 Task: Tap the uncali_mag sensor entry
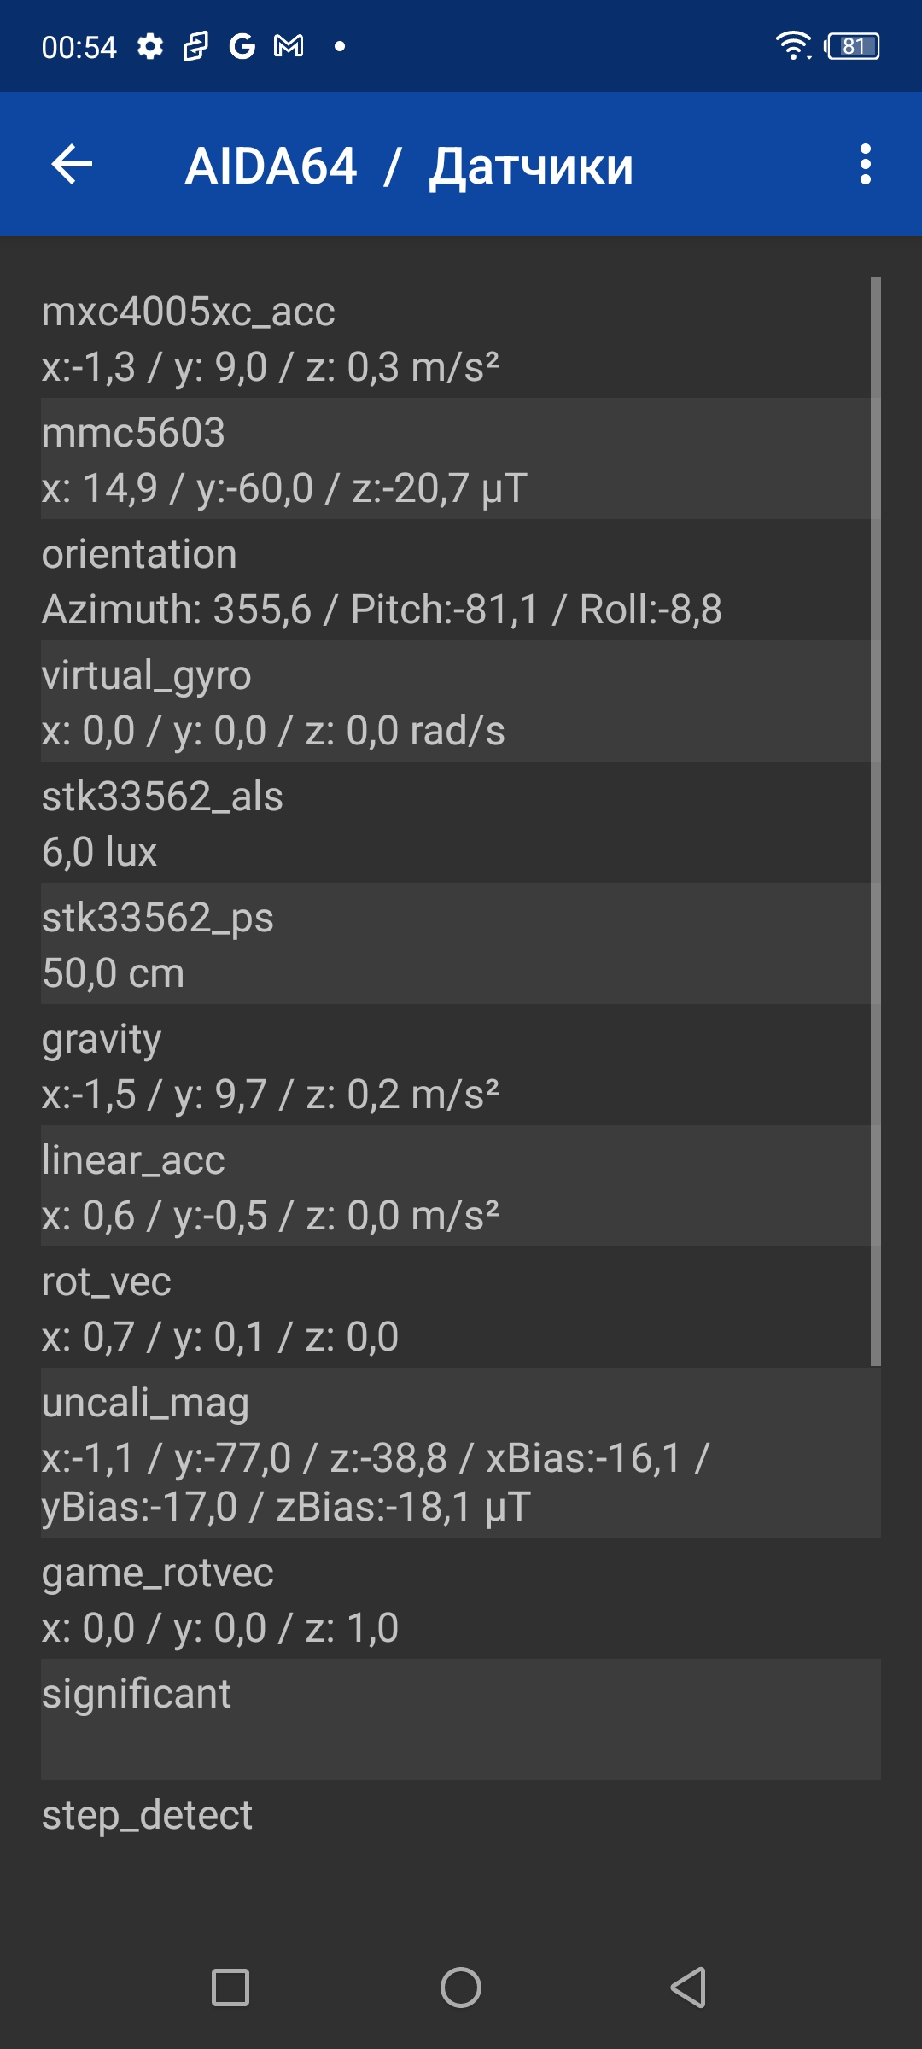click(x=452, y=1453)
